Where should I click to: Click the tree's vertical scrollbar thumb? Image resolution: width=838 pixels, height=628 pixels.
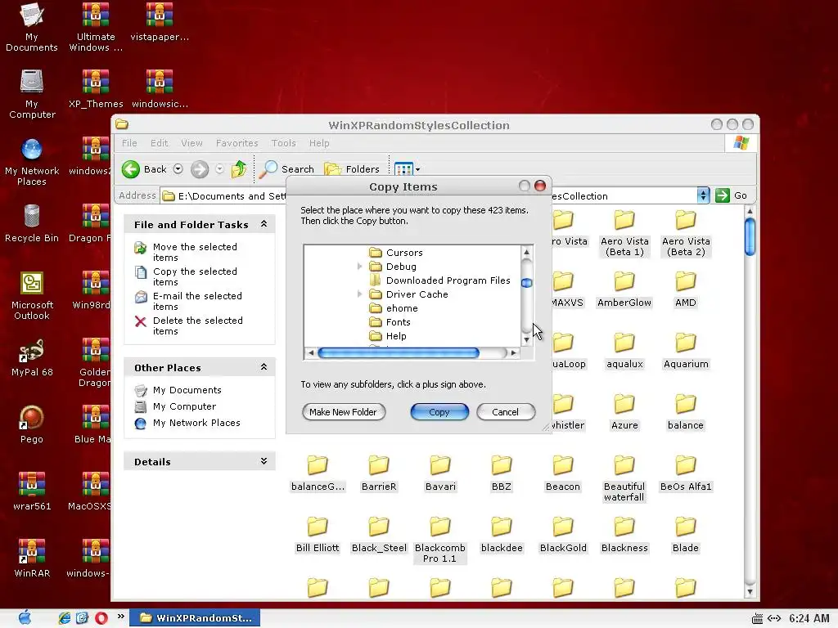pyautogui.click(x=526, y=283)
